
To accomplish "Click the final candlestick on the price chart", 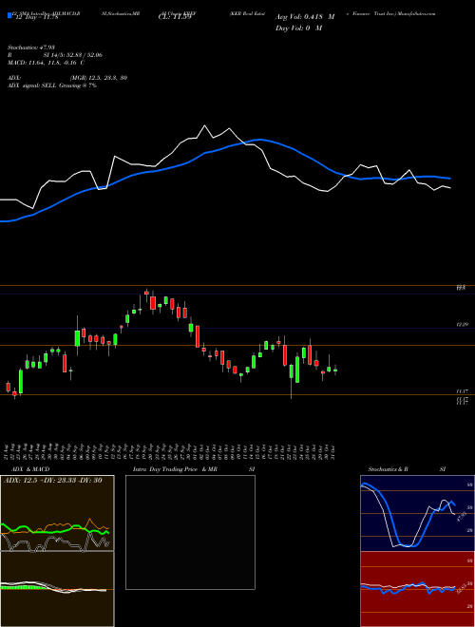I will (335, 370).
